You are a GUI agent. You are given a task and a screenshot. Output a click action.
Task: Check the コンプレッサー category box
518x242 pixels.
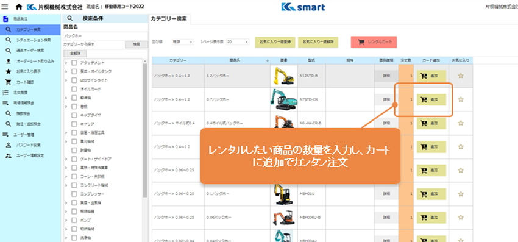[74, 194]
